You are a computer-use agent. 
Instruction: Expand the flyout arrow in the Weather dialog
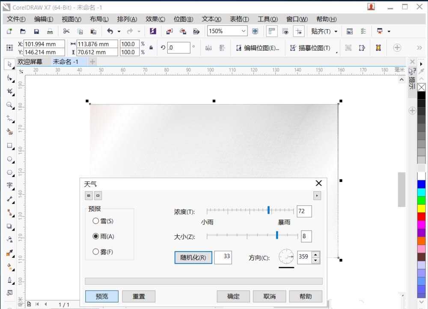(x=317, y=196)
